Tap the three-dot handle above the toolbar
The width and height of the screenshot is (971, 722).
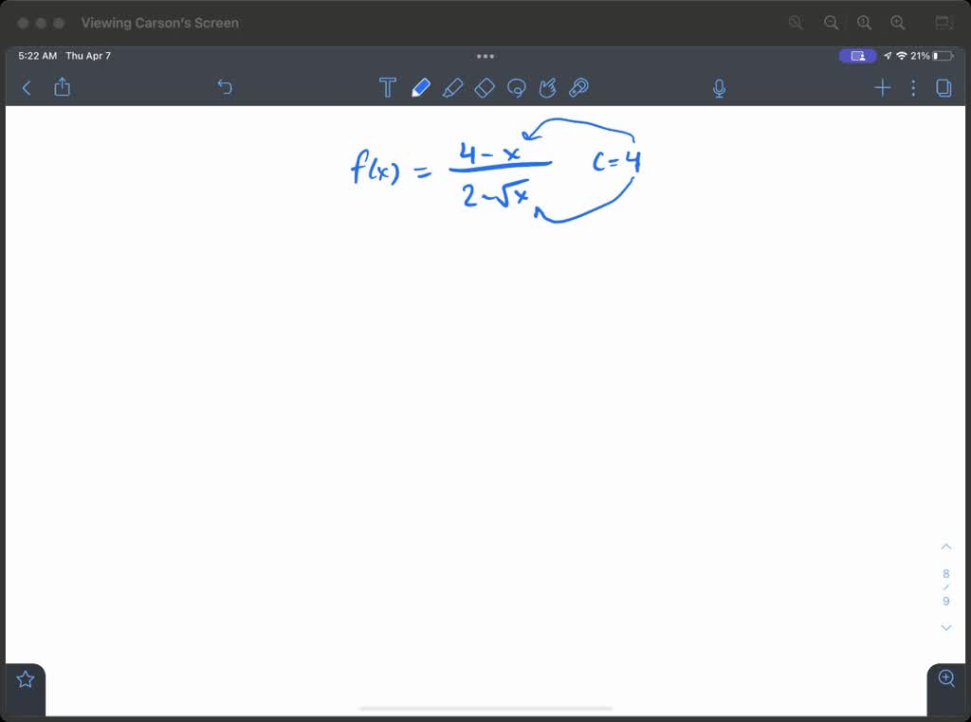(485, 57)
